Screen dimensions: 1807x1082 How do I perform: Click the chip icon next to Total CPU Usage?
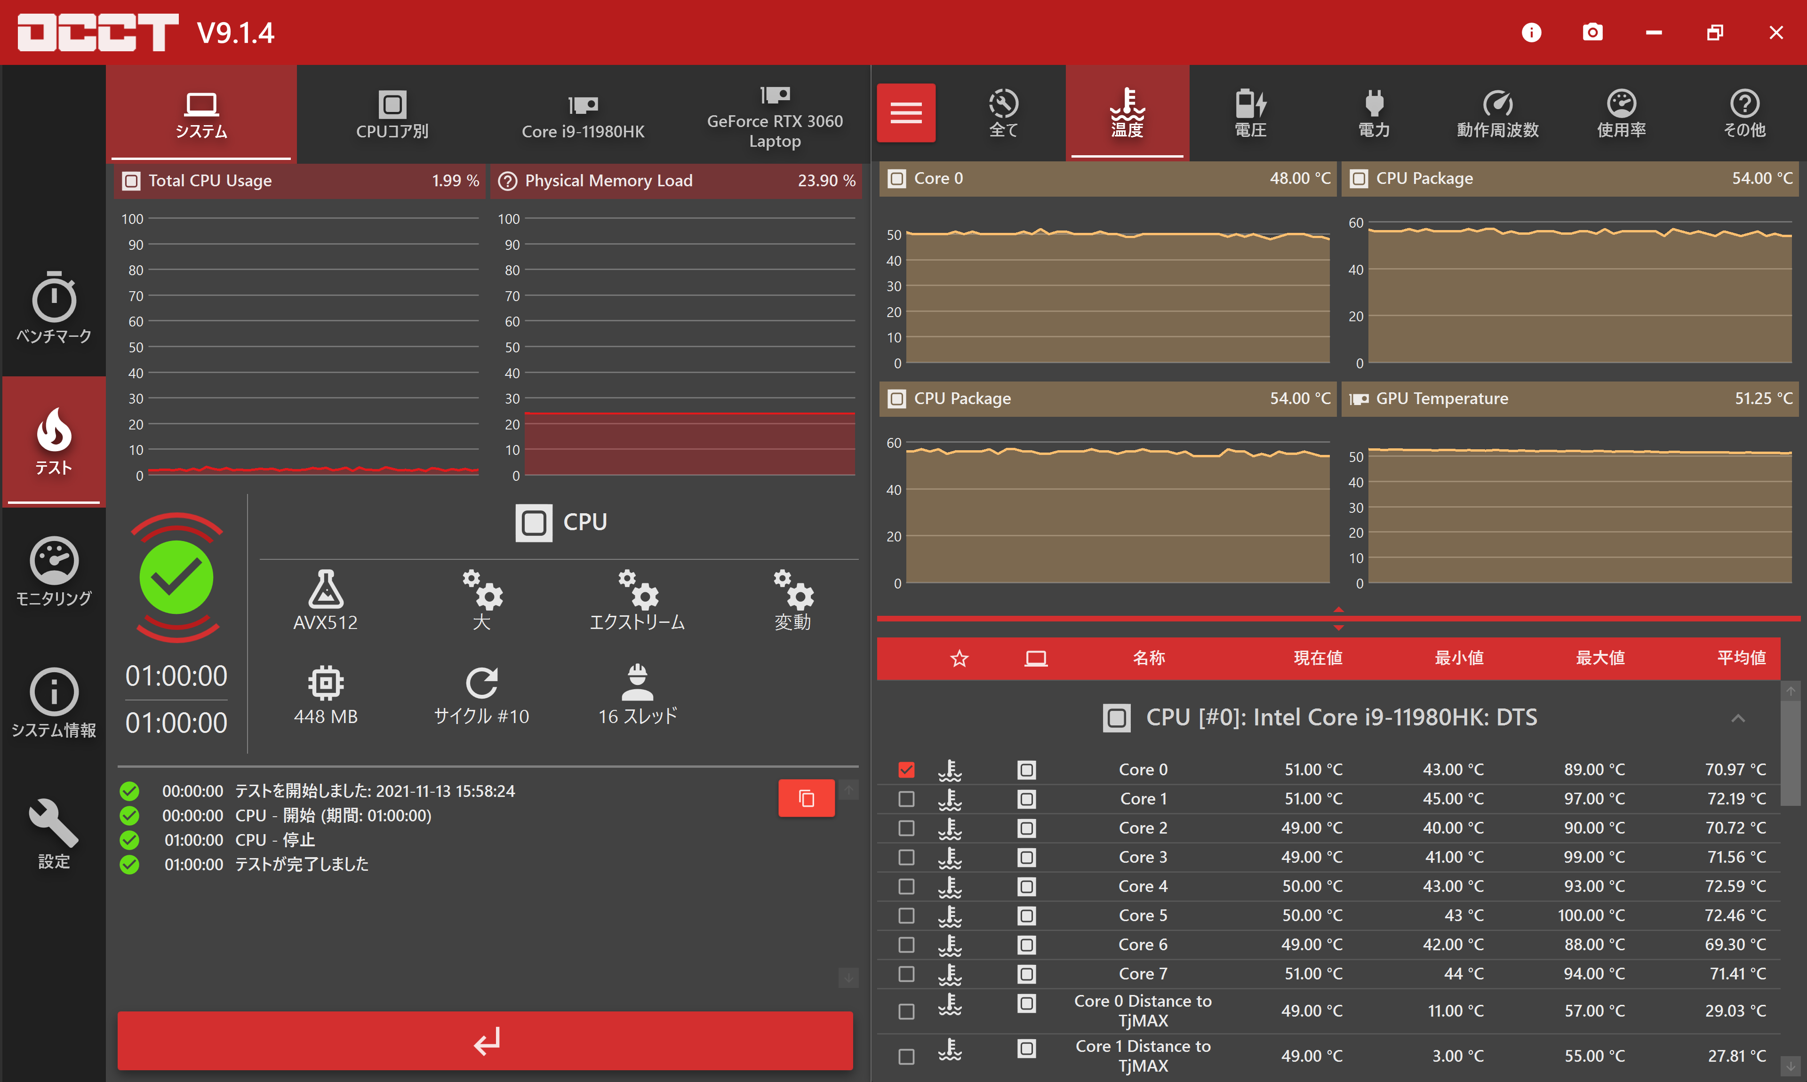pyautogui.click(x=131, y=181)
